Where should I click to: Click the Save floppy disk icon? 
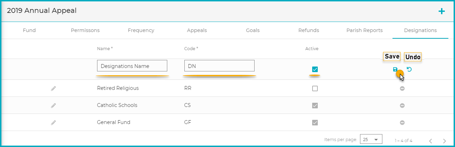(395, 69)
